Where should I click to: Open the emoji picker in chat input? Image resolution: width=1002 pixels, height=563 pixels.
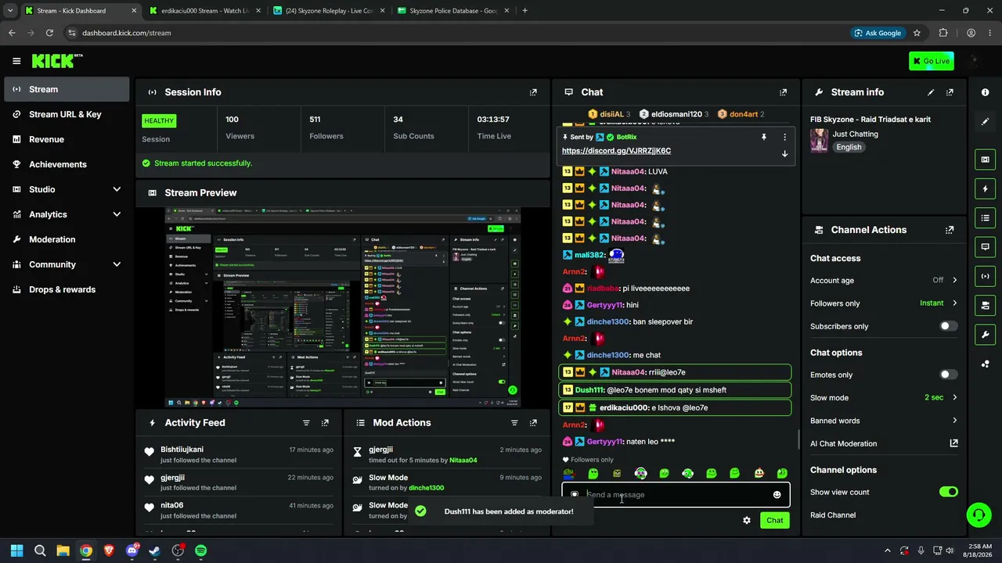pyautogui.click(x=777, y=495)
